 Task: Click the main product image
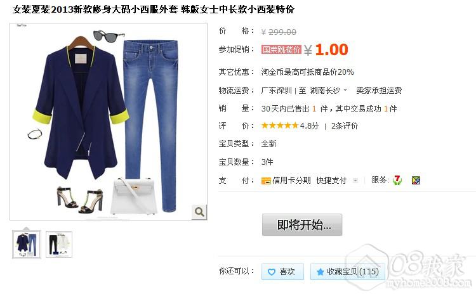(x=109, y=122)
